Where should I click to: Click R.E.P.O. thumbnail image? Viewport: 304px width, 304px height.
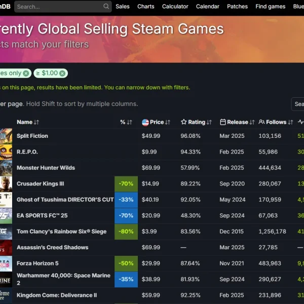pyautogui.click(x=6, y=152)
